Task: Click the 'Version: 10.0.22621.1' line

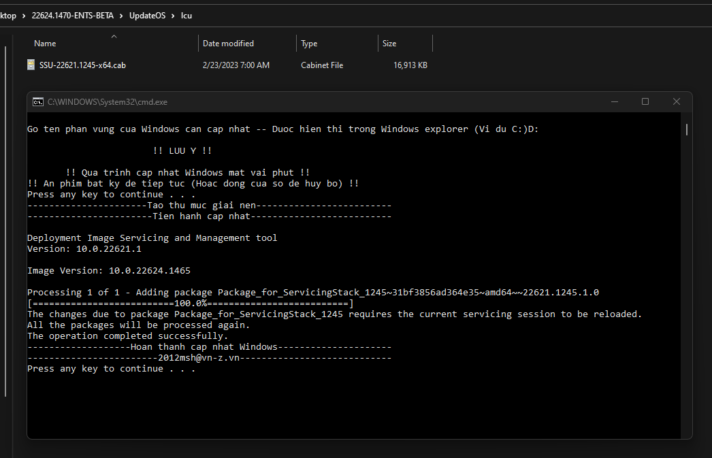Action: click(x=84, y=249)
